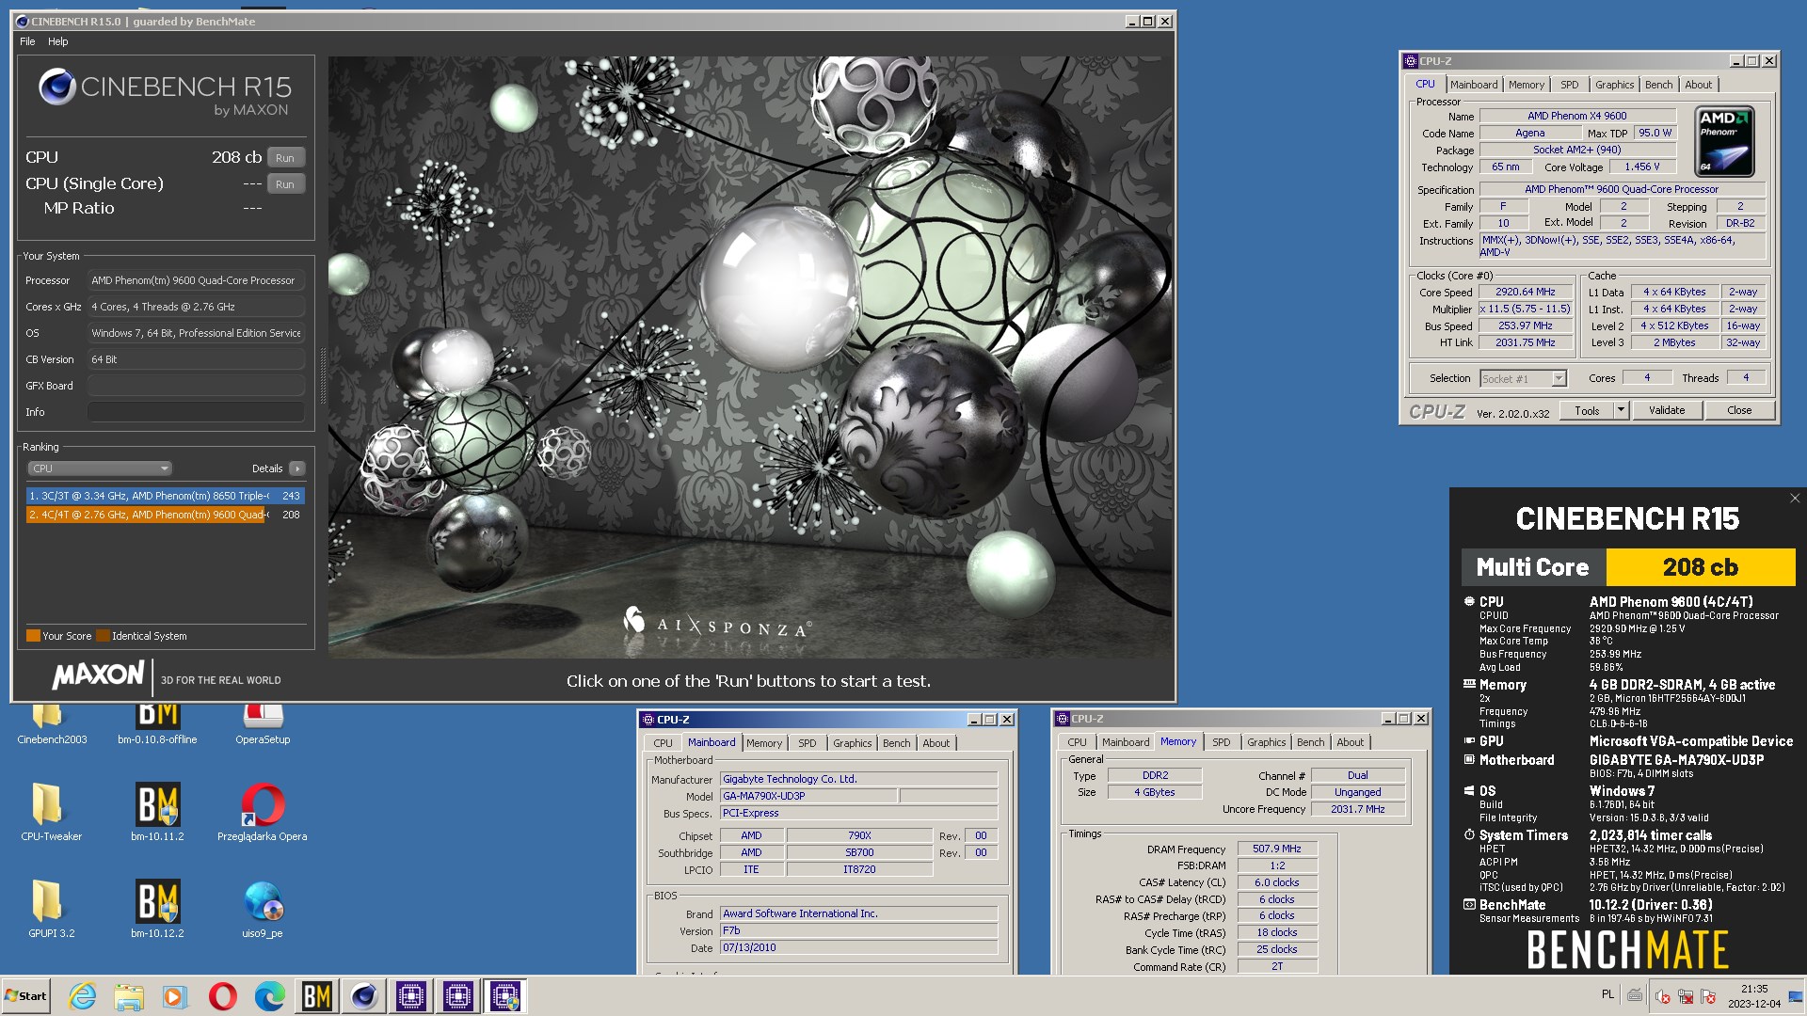1807x1016 pixels.
Task: Open Mainboard tab in top-right CPU-Z
Action: coord(1473,85)
